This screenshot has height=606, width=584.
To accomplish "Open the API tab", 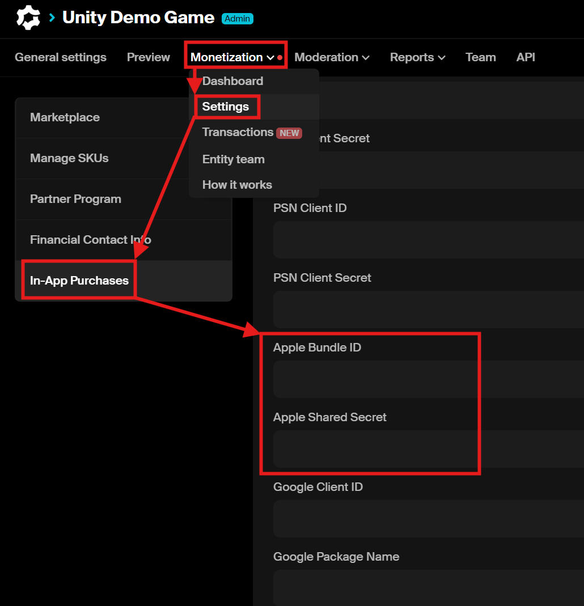I will [526, 57].
